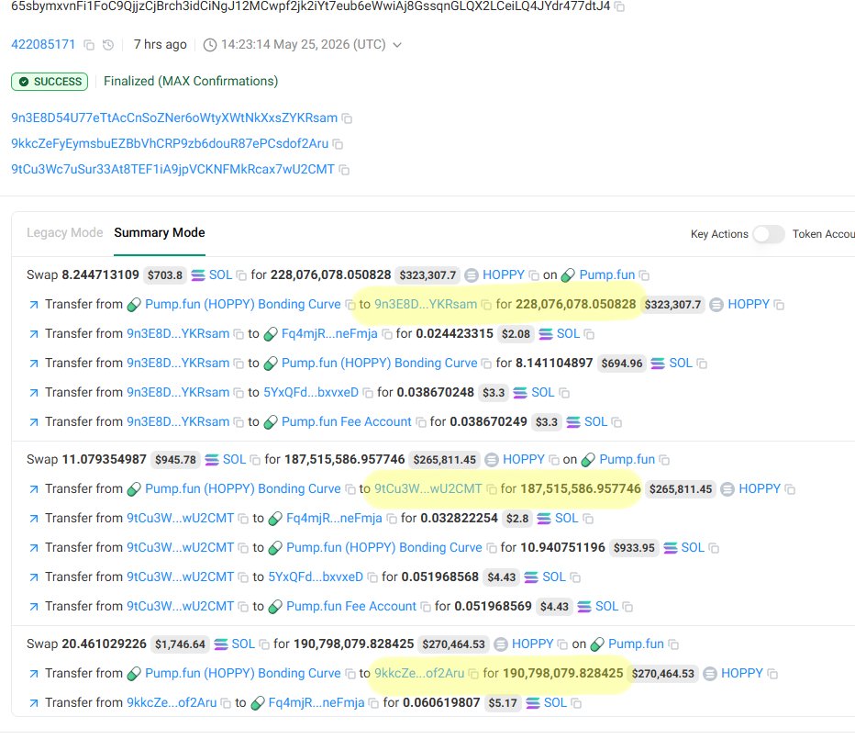The height and width of the screenshot is (739, 855).
Task: Open Pump.fun link in 20.461029226 swap
Action: pyautogui.click(x=636, y=644)
